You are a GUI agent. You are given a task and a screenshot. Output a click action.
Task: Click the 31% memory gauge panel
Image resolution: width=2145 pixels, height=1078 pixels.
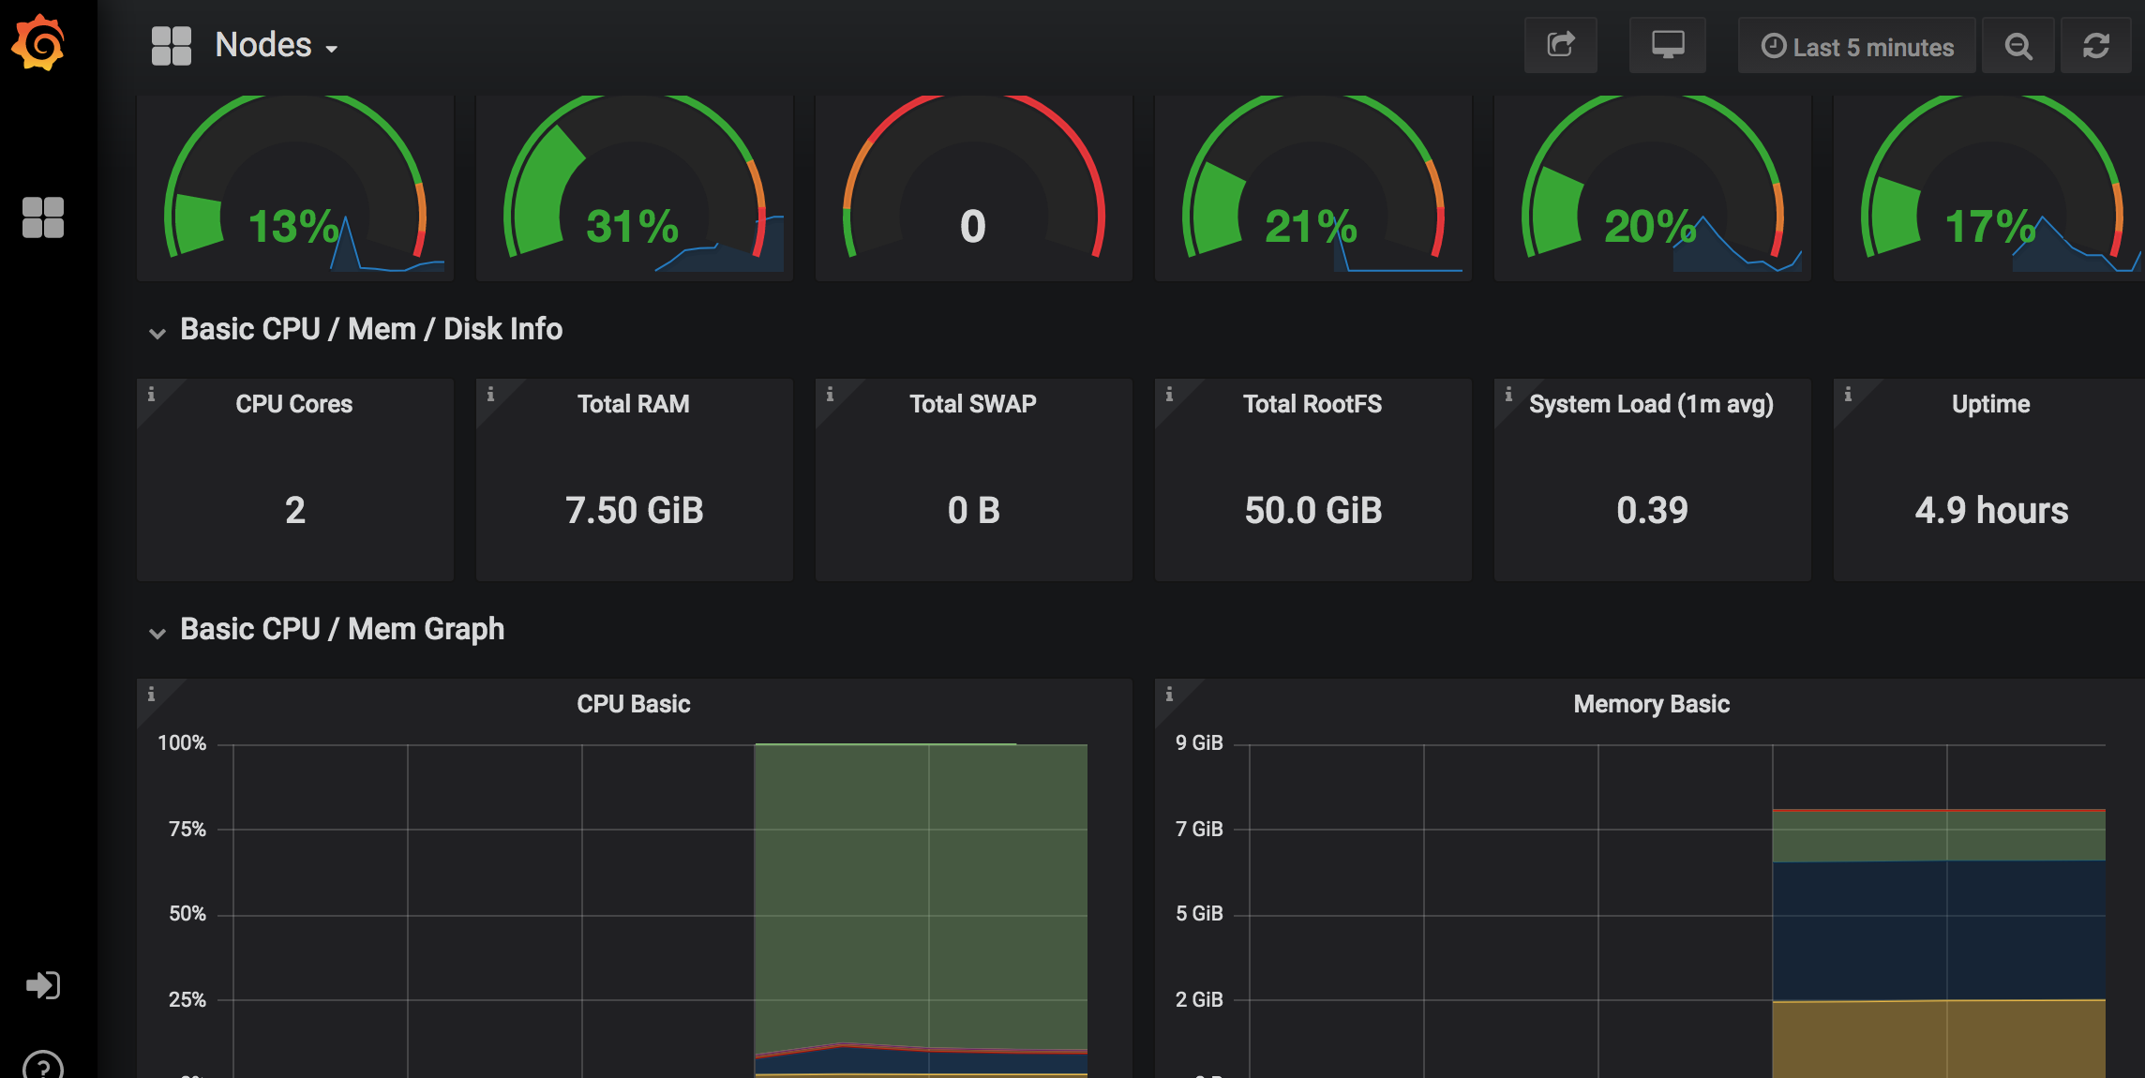(x=634, y=187)
